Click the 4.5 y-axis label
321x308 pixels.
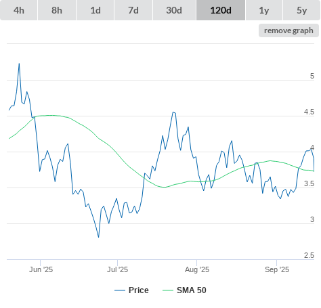click(x=309, y=112)
